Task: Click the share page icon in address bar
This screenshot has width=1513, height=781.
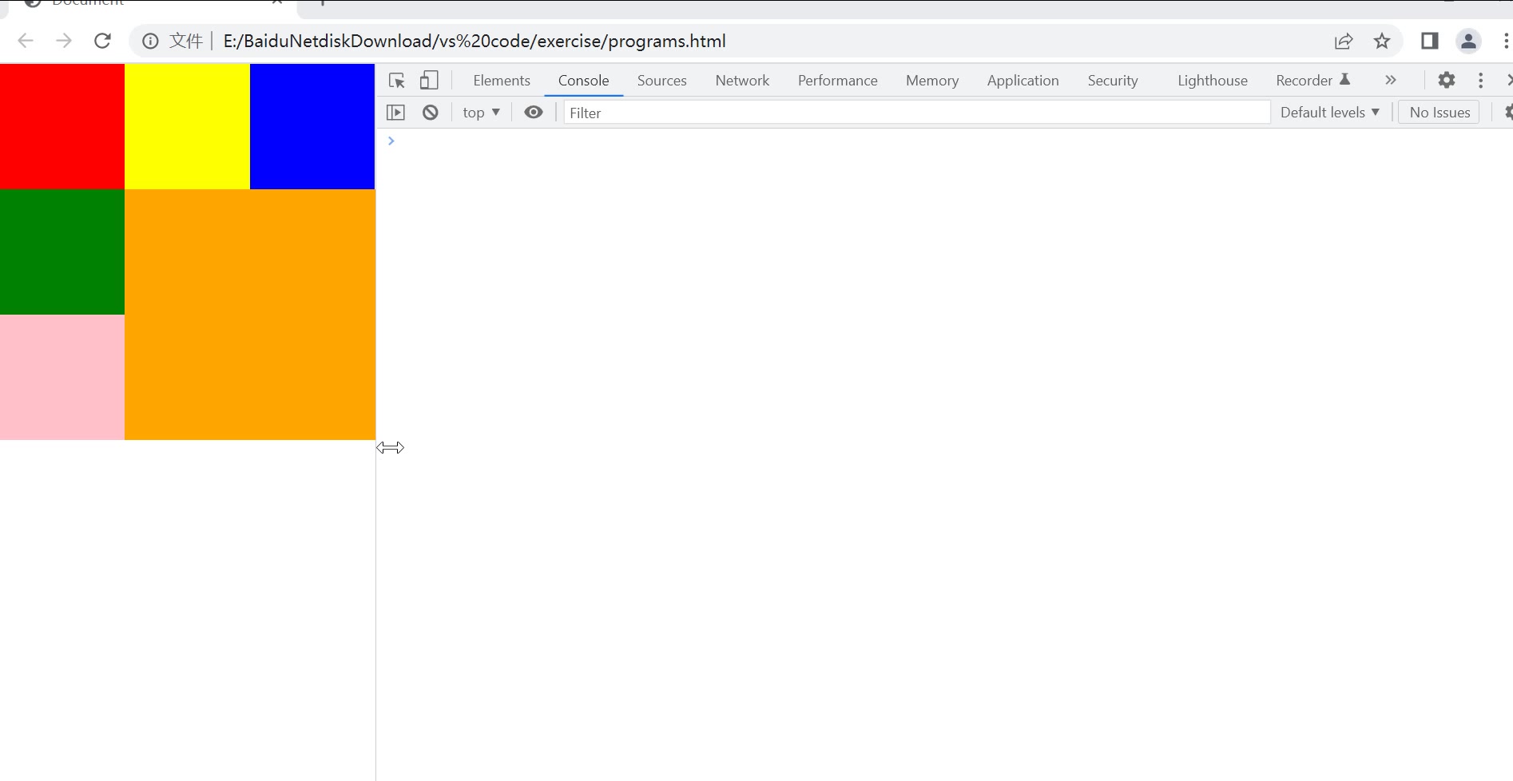Action: coord(1344,41)
